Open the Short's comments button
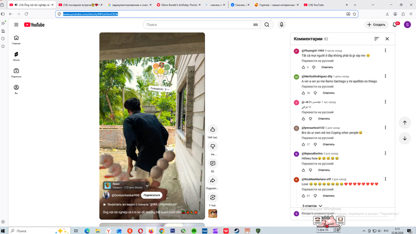This screenshot has width=416, height=234. click(x=213, y=163)
